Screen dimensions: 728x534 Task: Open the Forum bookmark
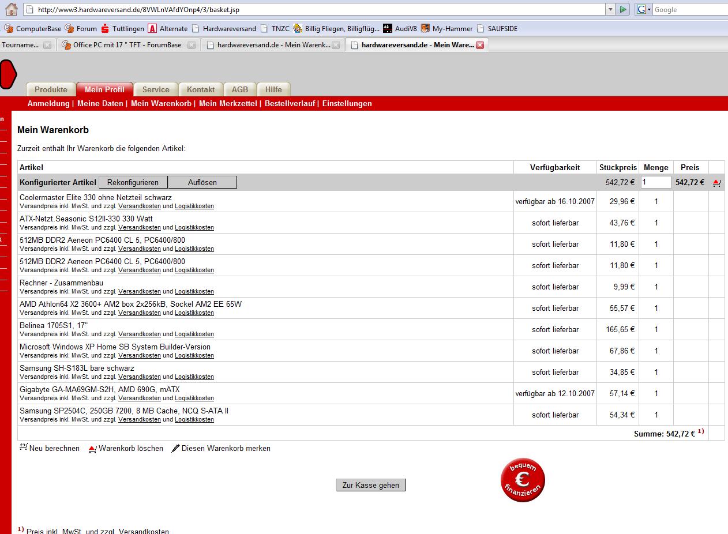[x=81, y=28]
